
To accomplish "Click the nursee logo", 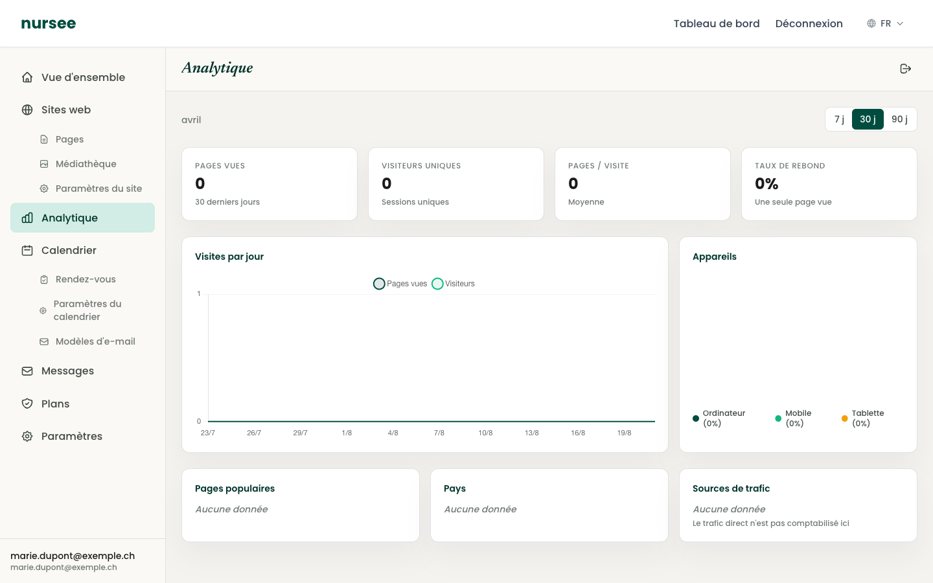I will pos(49,23).
